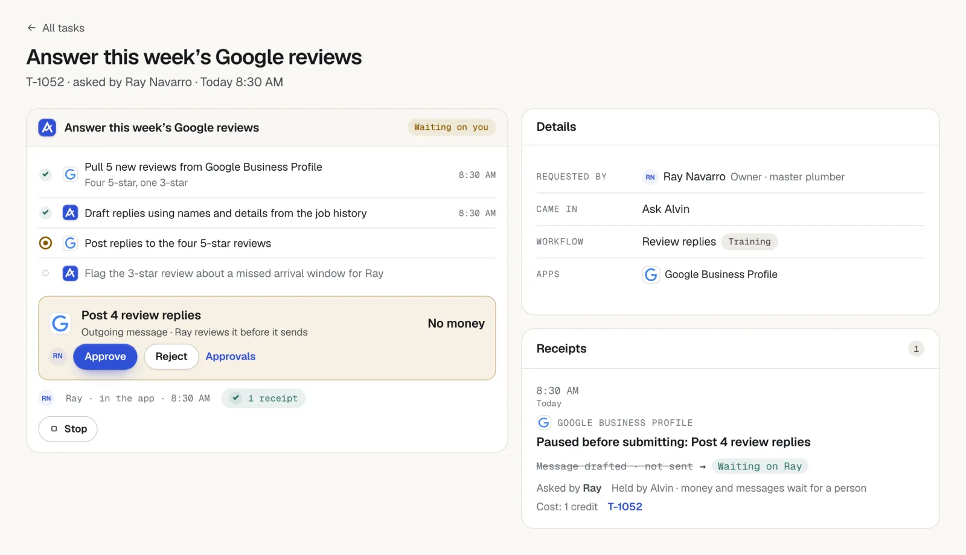The image size is (966, 555).
Task: Click 'Draft replies using names and details' step text
Action: 226,213
